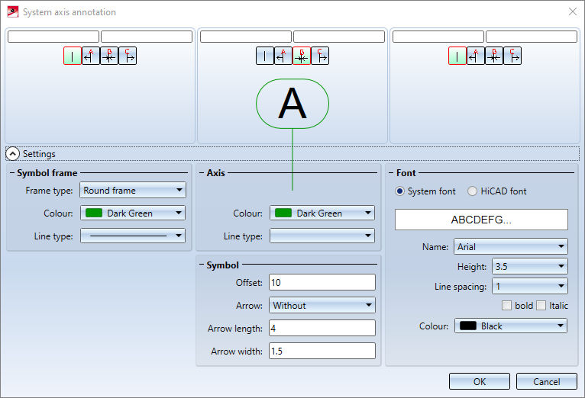Select the no-arrow line icon in left panel

(73, 56)
